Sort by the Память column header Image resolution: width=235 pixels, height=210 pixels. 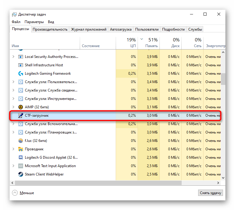(x=149, y=43)
